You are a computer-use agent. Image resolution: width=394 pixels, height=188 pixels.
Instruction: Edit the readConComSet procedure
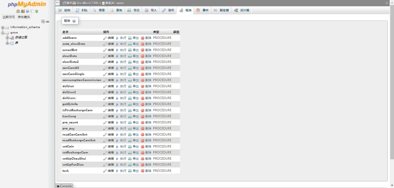click(x=108, y=135)
